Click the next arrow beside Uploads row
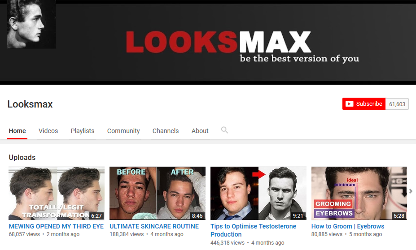This screenshot has width=416, height=250. pos(411,191)
